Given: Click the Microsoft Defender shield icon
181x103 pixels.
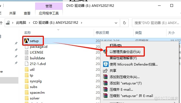Looking at the screenshot, I should click(x=106, y=64).
